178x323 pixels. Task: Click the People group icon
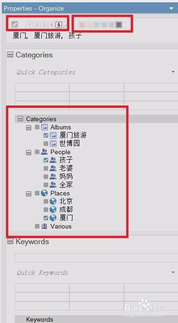point(44,152)
